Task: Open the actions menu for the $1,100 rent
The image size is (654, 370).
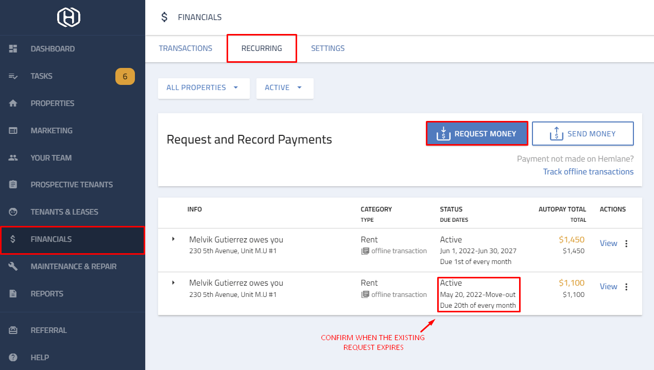Action: tap(626, 287)
